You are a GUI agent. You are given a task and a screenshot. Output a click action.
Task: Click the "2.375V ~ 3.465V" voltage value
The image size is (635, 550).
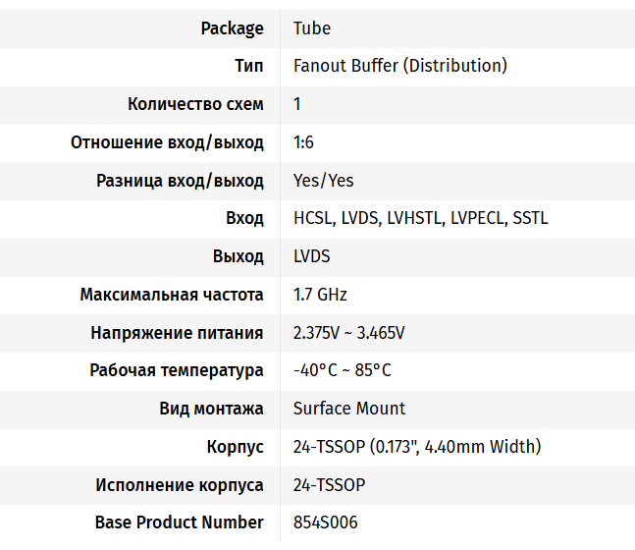coord(348,333)
